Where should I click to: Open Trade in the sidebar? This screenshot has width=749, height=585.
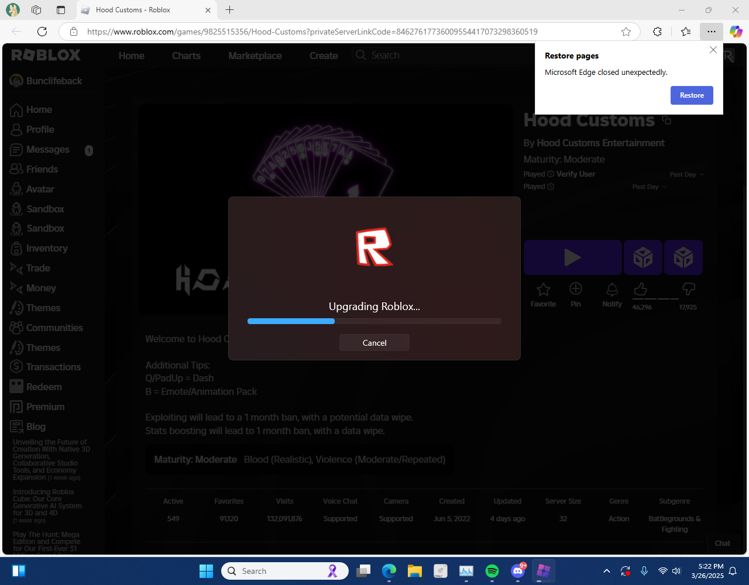point(30,268)
